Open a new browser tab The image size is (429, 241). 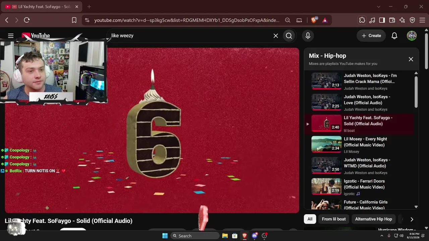click(x=89, y=7)
